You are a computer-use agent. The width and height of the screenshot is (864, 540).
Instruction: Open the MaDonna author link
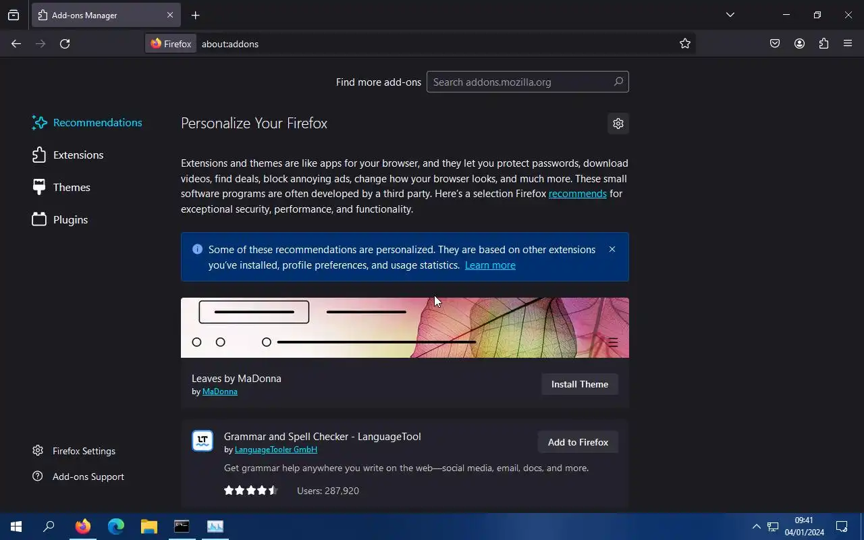pyautogui.click(x=220, y=391)
